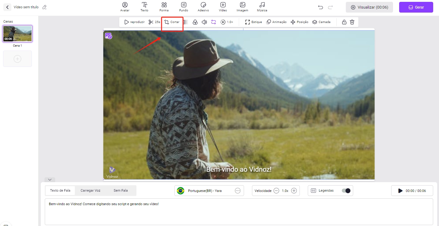Switch to the Texto de Fala tab
439x226 pixels.
[60, 190]
